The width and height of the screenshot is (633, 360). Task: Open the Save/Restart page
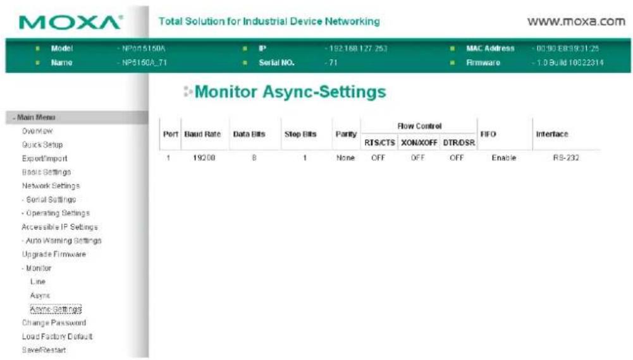click(x=44, y=351)
